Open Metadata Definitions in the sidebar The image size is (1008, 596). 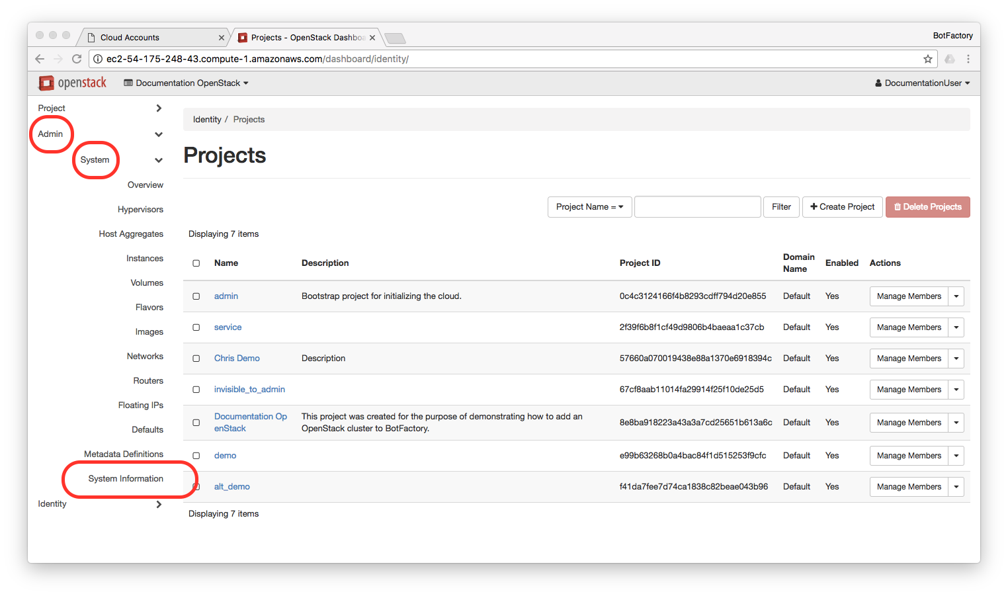[x=124, y=454]
